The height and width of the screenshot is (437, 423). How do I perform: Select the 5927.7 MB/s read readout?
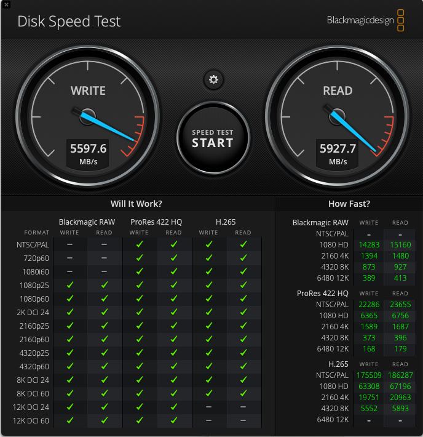click(x=338, y=148)
